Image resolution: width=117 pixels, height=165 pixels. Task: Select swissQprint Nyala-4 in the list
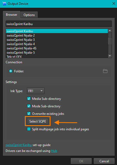pyautogui.click(x=57, y=44)
